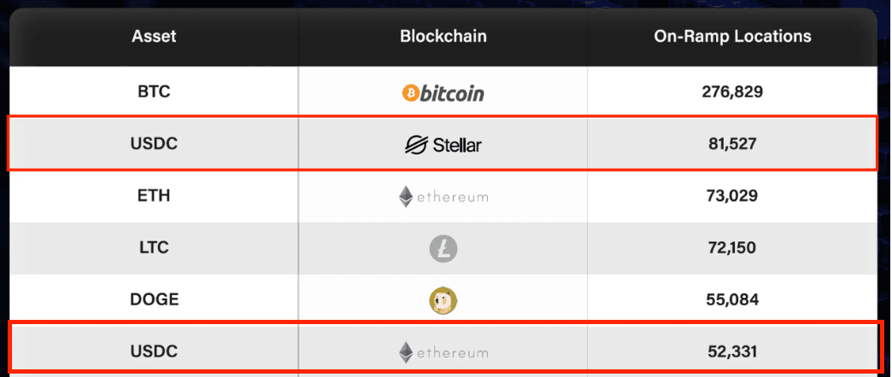
Task: Select the Ethereum logo in the ETH row
Action: [443, 197]
